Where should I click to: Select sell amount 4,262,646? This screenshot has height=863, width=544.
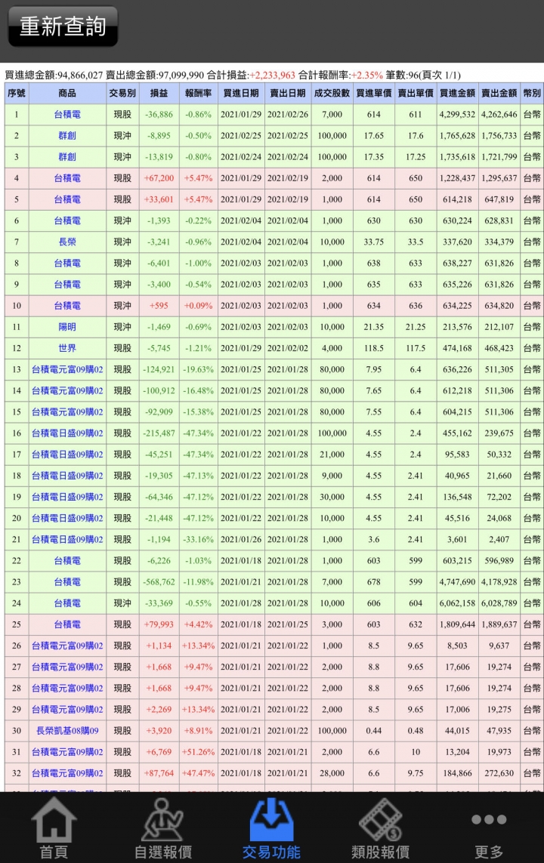[499, 115]
